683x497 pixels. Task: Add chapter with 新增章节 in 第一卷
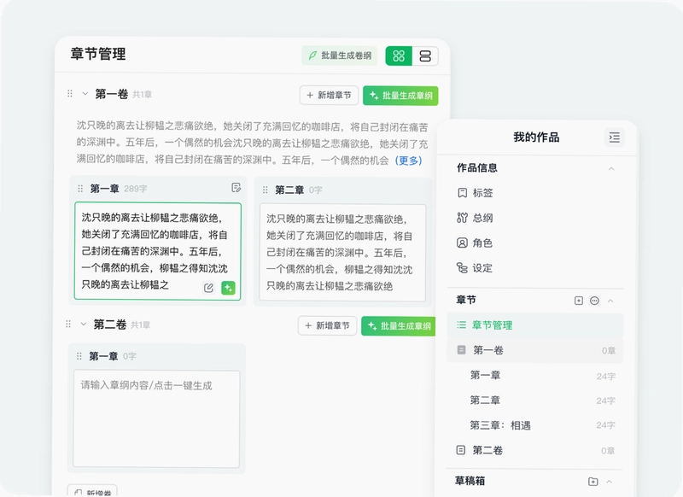[x=329, y=96]
